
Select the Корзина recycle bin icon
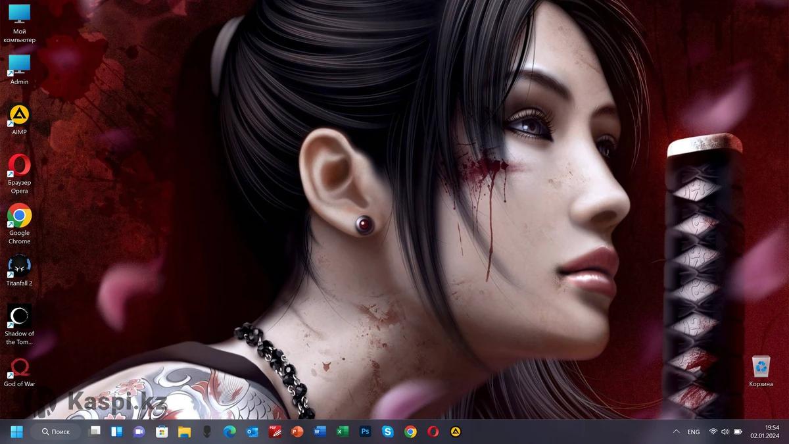pos(761,372)
